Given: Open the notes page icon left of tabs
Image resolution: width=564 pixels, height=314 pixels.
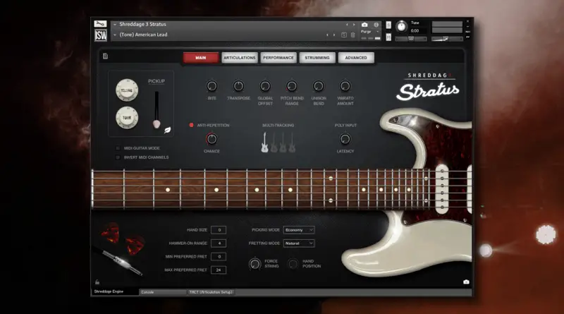Looking at the screenshot, I should coord(105,56).
